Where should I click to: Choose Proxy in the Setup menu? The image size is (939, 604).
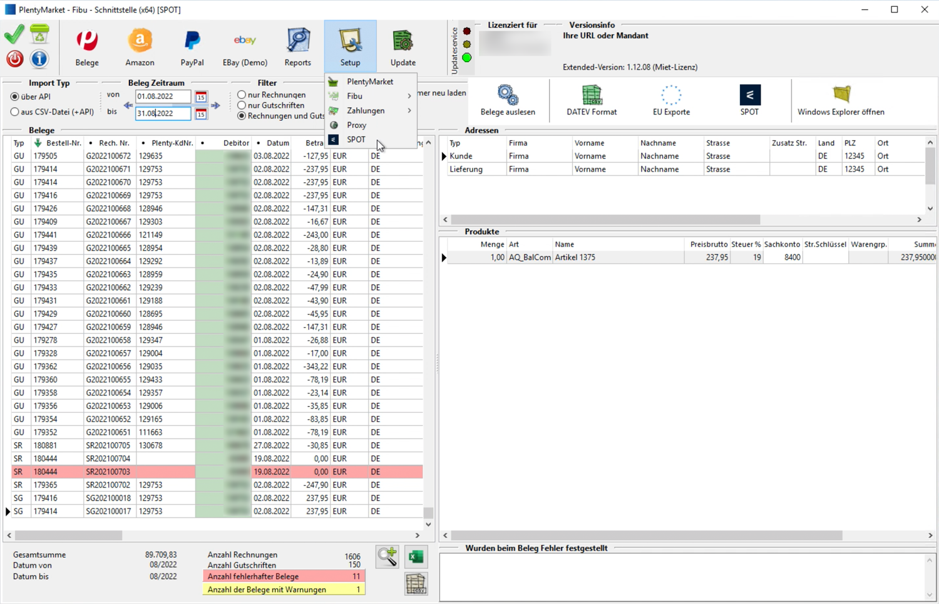coord(371,125)
